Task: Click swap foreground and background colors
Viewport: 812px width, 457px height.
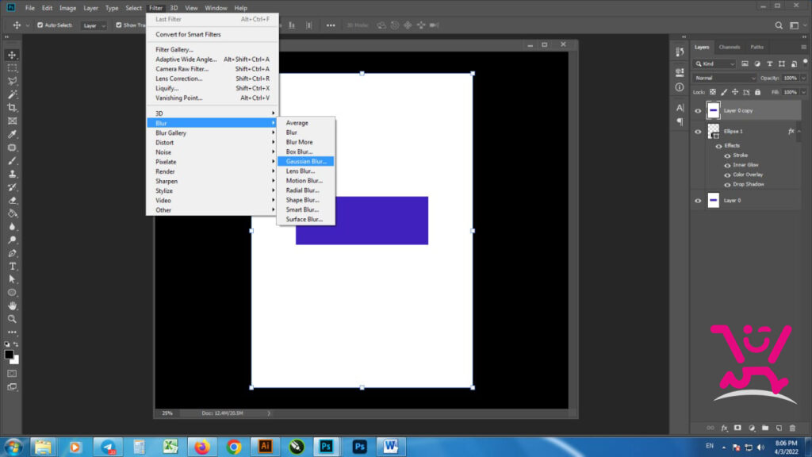Action: 16,344
